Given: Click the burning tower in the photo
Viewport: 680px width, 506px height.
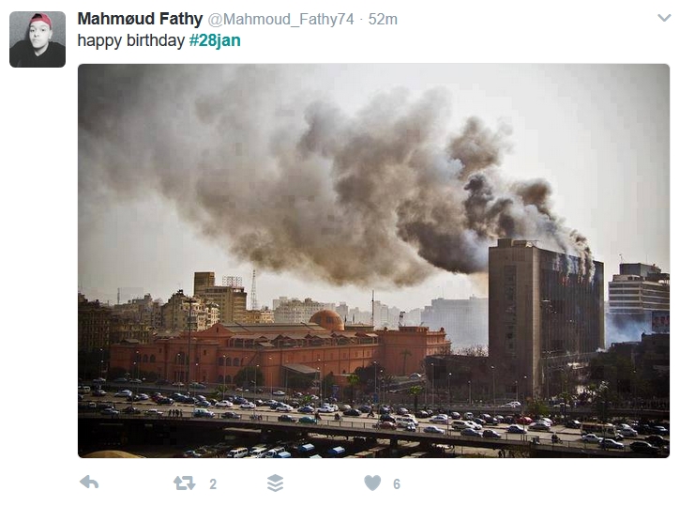Looking at the screenshot, I should click(546, 316).
